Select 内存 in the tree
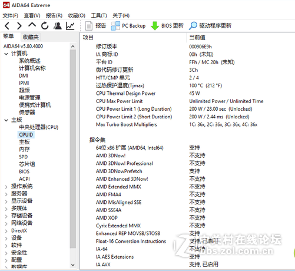This screenshot has height=271, width=295. [24, 150]
